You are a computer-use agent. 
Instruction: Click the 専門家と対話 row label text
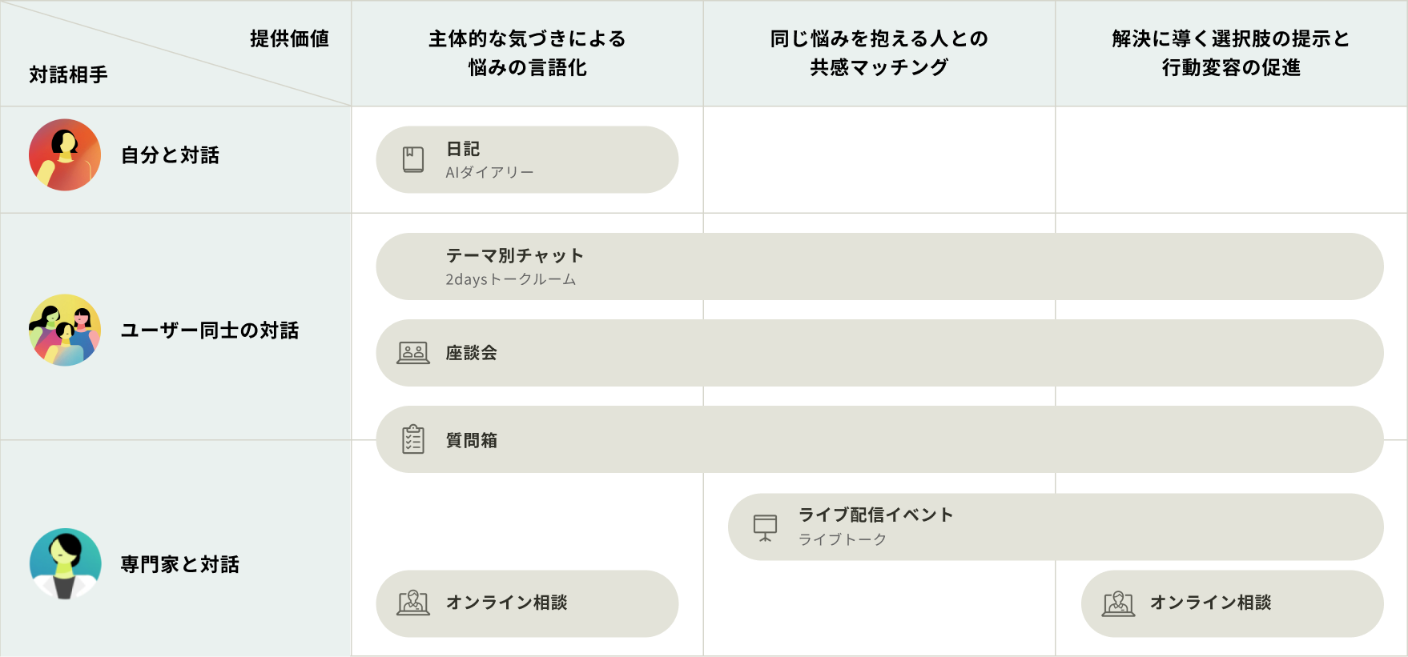[x=180, y=564]
